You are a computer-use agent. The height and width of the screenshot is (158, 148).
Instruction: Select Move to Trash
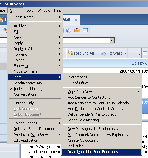click(35, 71)
